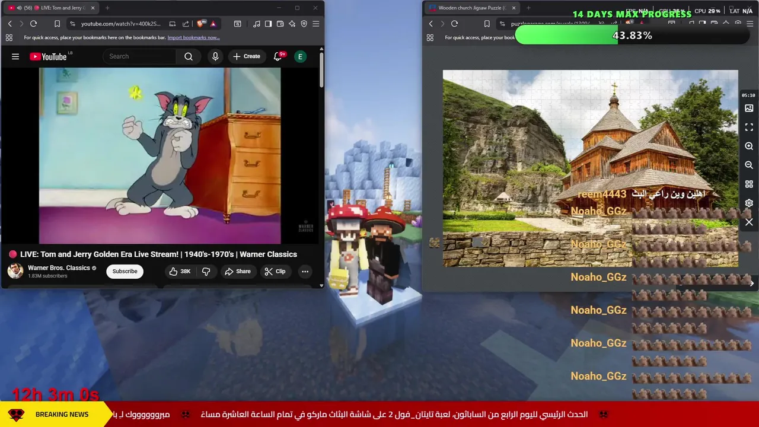Zoom out on the jigsaw puzzle
Screen dimensions: 759x427
tap(749, 165)
